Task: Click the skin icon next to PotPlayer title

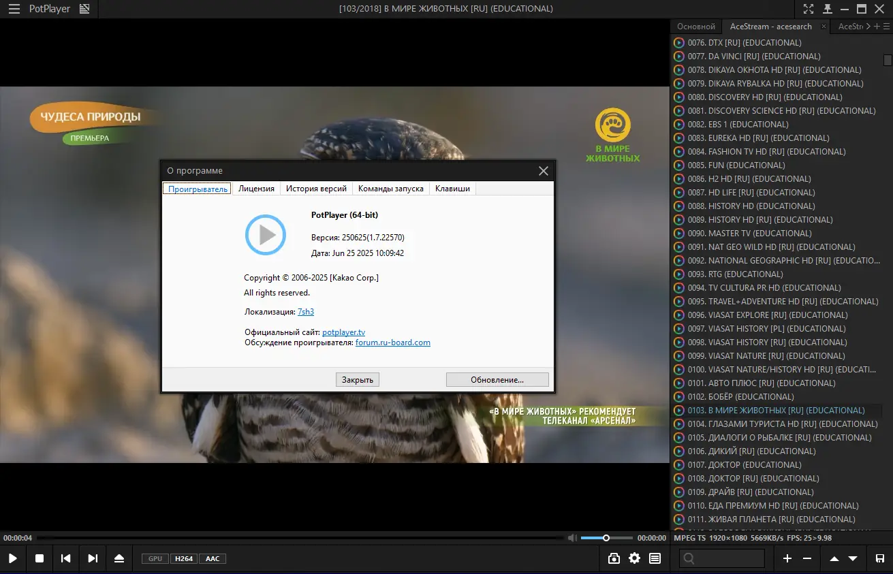Action: (x=84, y=9)
